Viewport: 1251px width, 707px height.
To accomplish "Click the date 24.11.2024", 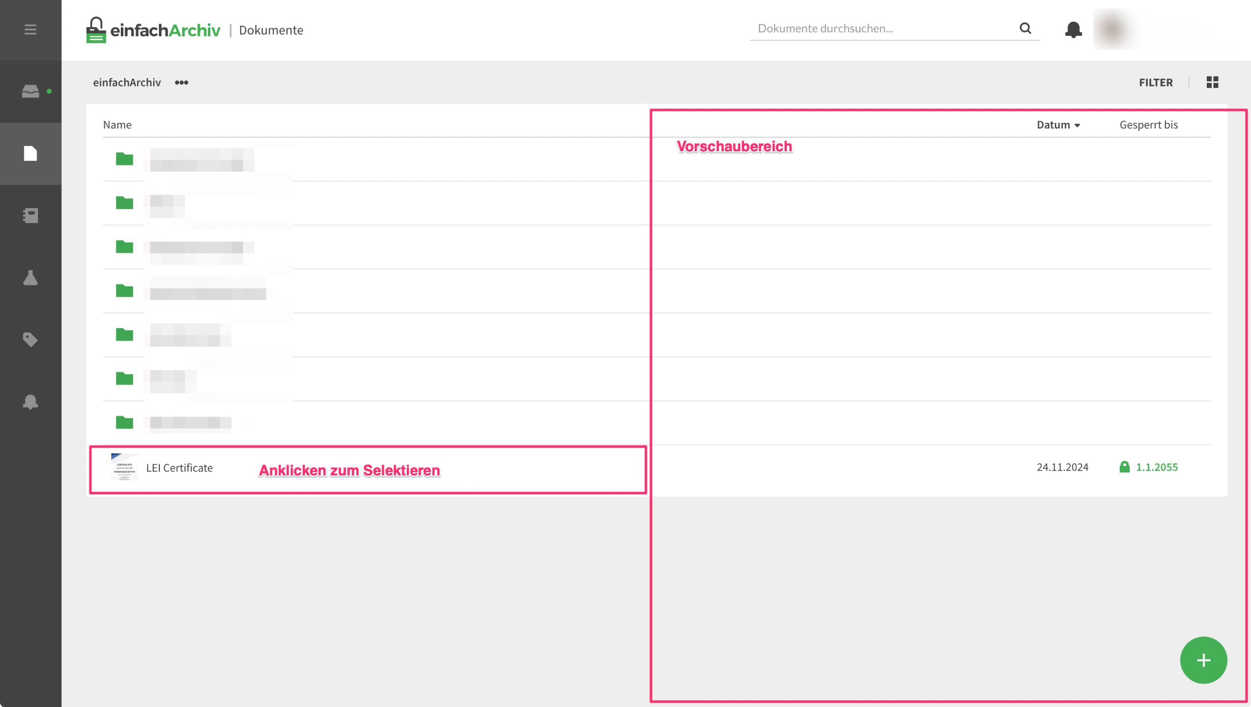I will 1063,467.
